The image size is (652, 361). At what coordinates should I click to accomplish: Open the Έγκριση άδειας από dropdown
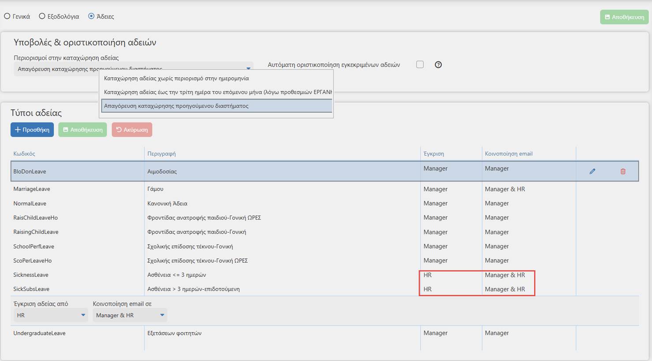pos(51,315)
